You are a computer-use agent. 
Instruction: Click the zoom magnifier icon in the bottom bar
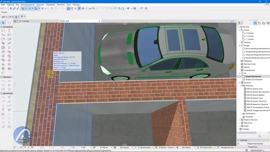(32, 147)
